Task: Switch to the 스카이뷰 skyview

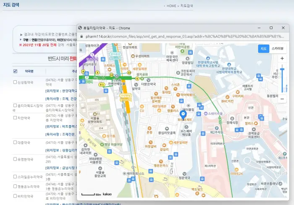Action: pyautogui.click(x=278, y=49)
